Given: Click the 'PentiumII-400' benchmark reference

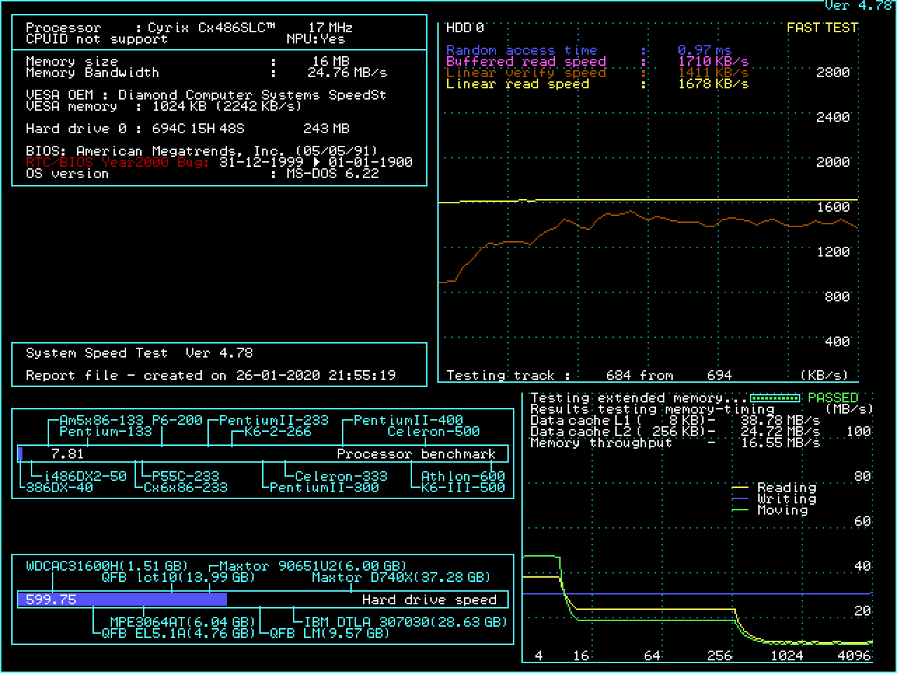Looking at the screenshot, I should click(x=409, y=421).
